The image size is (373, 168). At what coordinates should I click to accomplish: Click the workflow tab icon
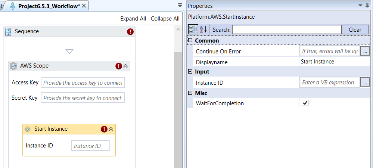pyautogui.click(x=13, y=6)
